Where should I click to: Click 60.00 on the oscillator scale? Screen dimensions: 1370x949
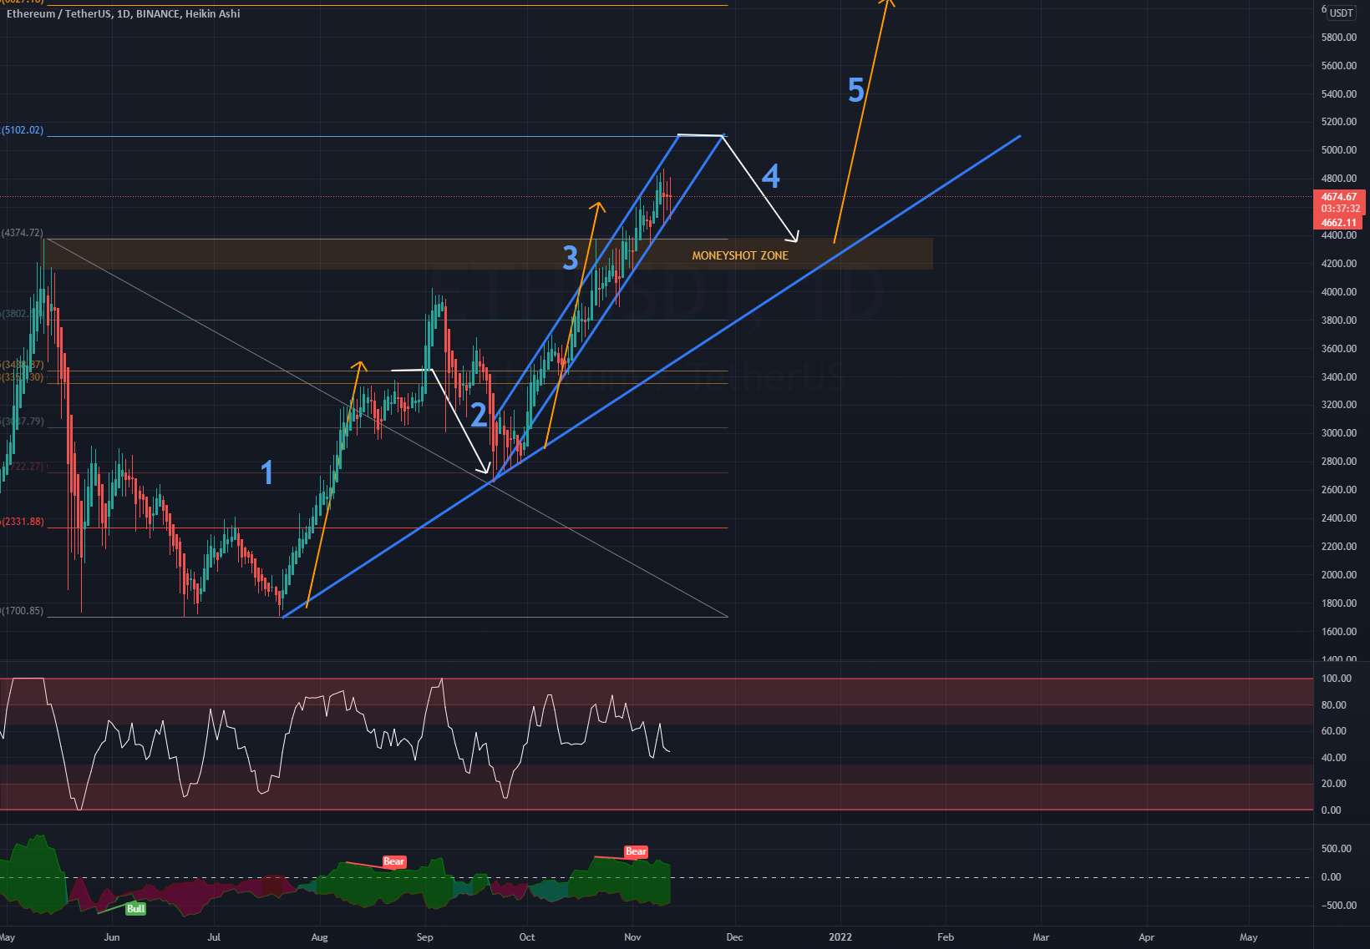pos(1334,731)
